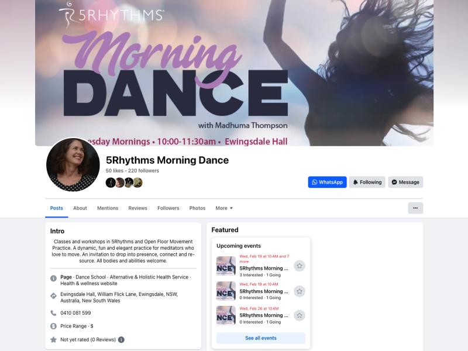This screenshot has width=468, height=351.
Task: Expand the More dropdown
Action: tap(224, 208)
